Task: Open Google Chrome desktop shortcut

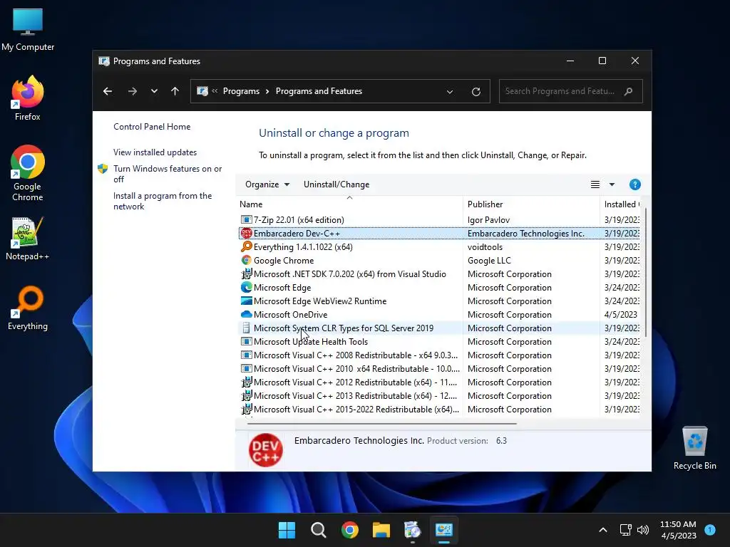Action: click(28, 173)
